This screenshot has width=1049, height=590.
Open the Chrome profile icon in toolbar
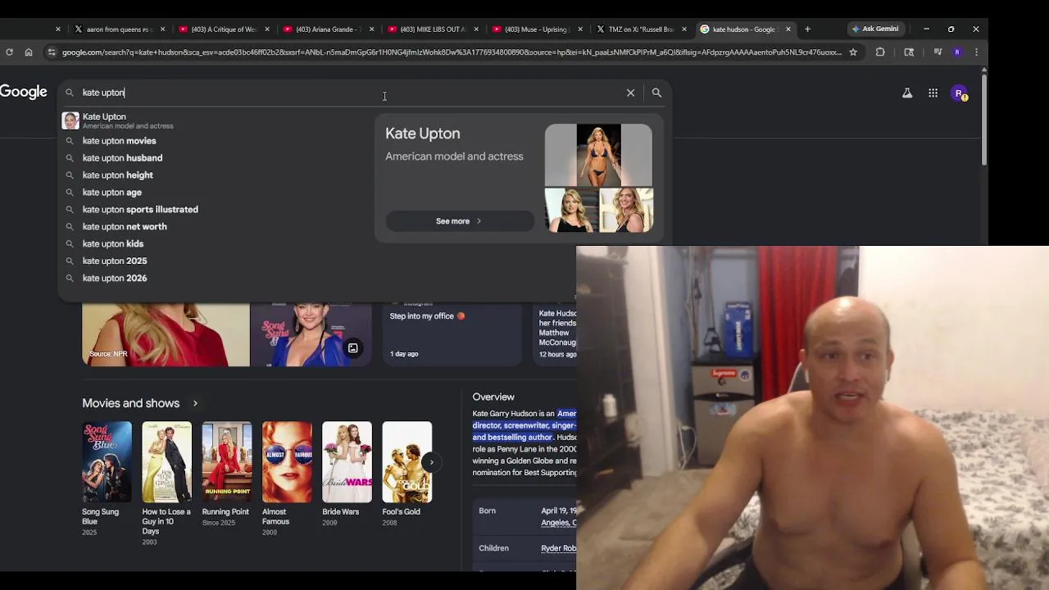[x=957, y=52]
